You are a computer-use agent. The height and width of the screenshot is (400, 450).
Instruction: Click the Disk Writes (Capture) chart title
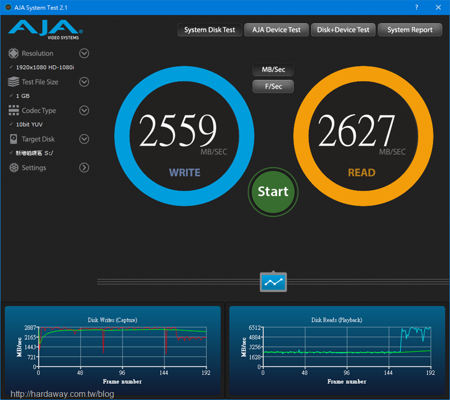click(x=112, y=320)
